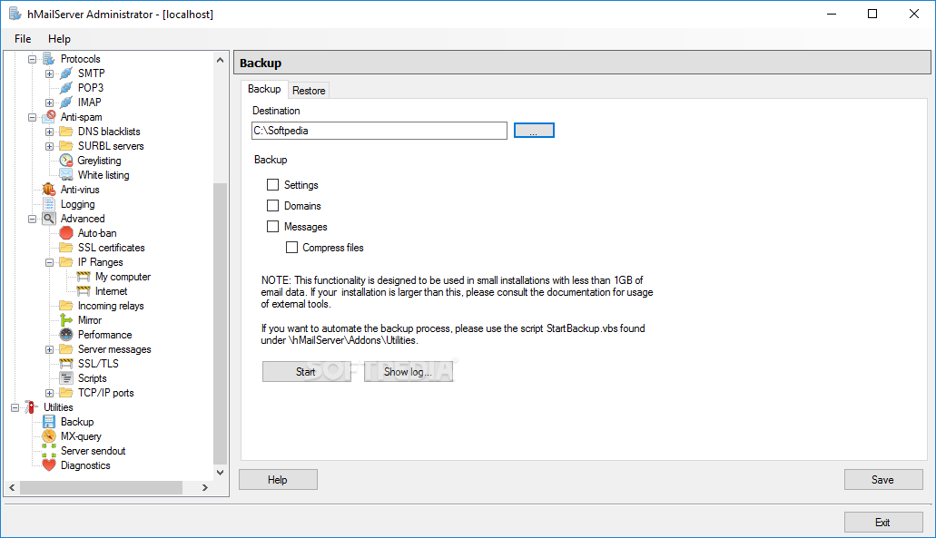Click the Greylisting clock icon
Image resolution: width=936 pixels, height=538 pixels.
(66, 161)
